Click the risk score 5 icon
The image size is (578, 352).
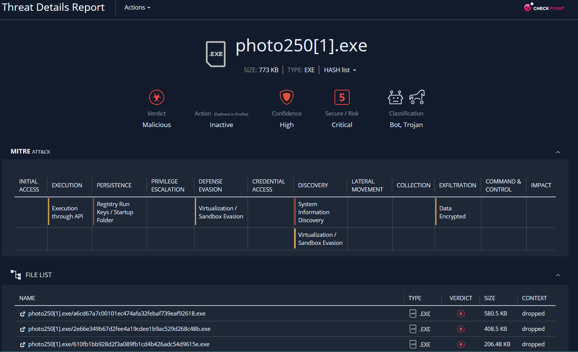pyautogui.click(x=342, y=98)
